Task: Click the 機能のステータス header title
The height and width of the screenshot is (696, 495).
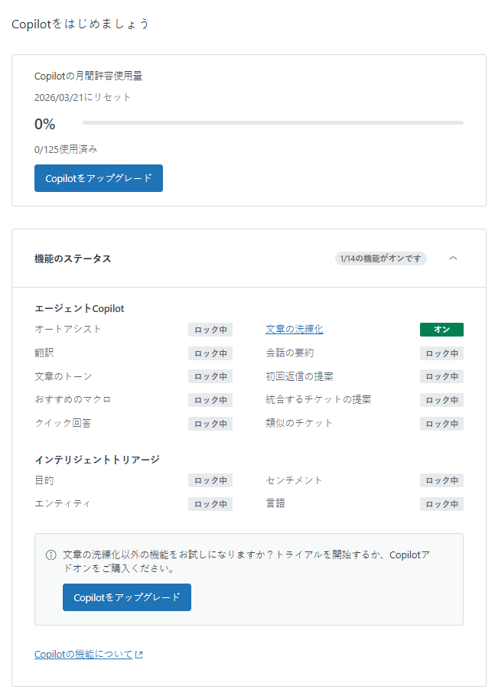Action: [73, 259]
